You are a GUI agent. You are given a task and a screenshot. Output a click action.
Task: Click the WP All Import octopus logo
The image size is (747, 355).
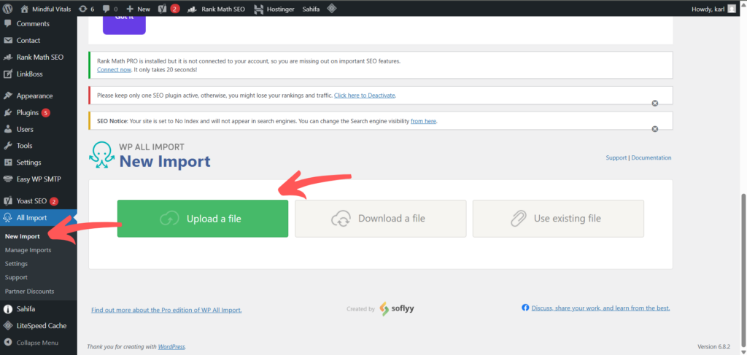101,155
